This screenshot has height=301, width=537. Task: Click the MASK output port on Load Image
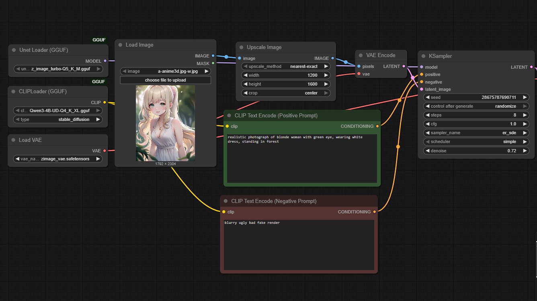click(213, 63)
